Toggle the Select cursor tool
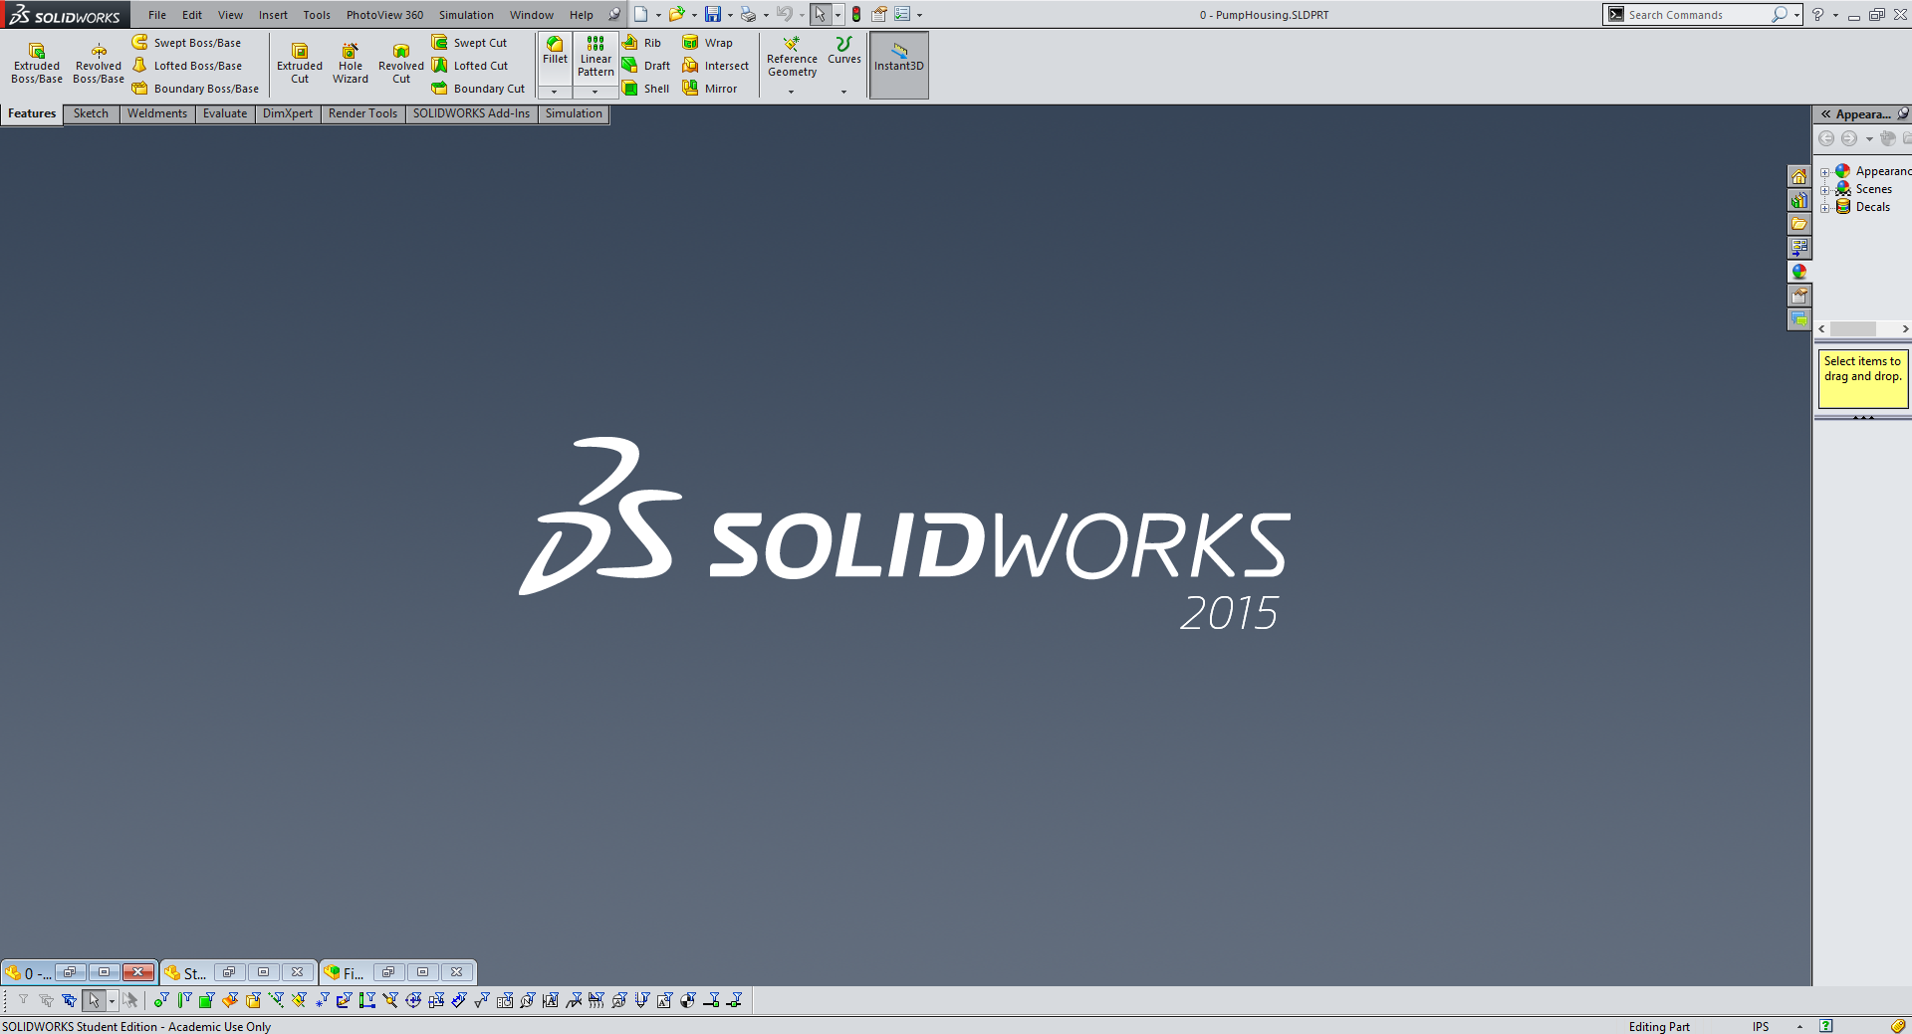This screenshot has height=1034, width=1912. coord(820,14)
